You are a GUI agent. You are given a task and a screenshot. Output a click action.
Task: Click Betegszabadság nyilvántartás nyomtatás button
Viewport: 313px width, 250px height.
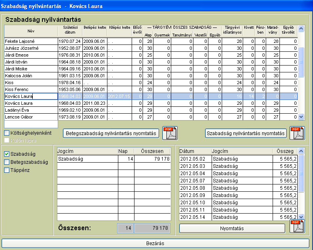point(111,133)
